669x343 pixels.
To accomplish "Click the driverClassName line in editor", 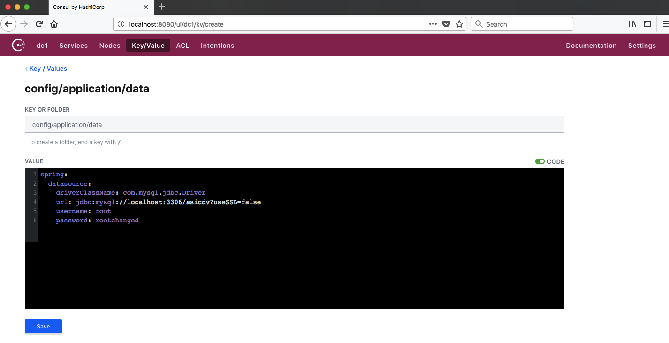I will tap(131, 193).
